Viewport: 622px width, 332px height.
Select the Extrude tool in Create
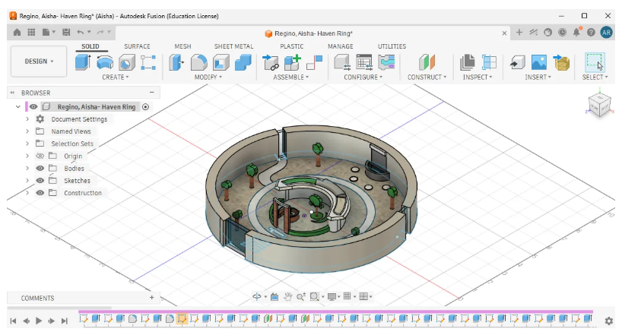tap(83, 62)
